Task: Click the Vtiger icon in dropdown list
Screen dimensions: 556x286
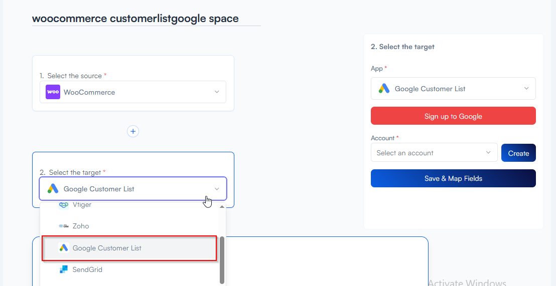Action: point(63,205)
